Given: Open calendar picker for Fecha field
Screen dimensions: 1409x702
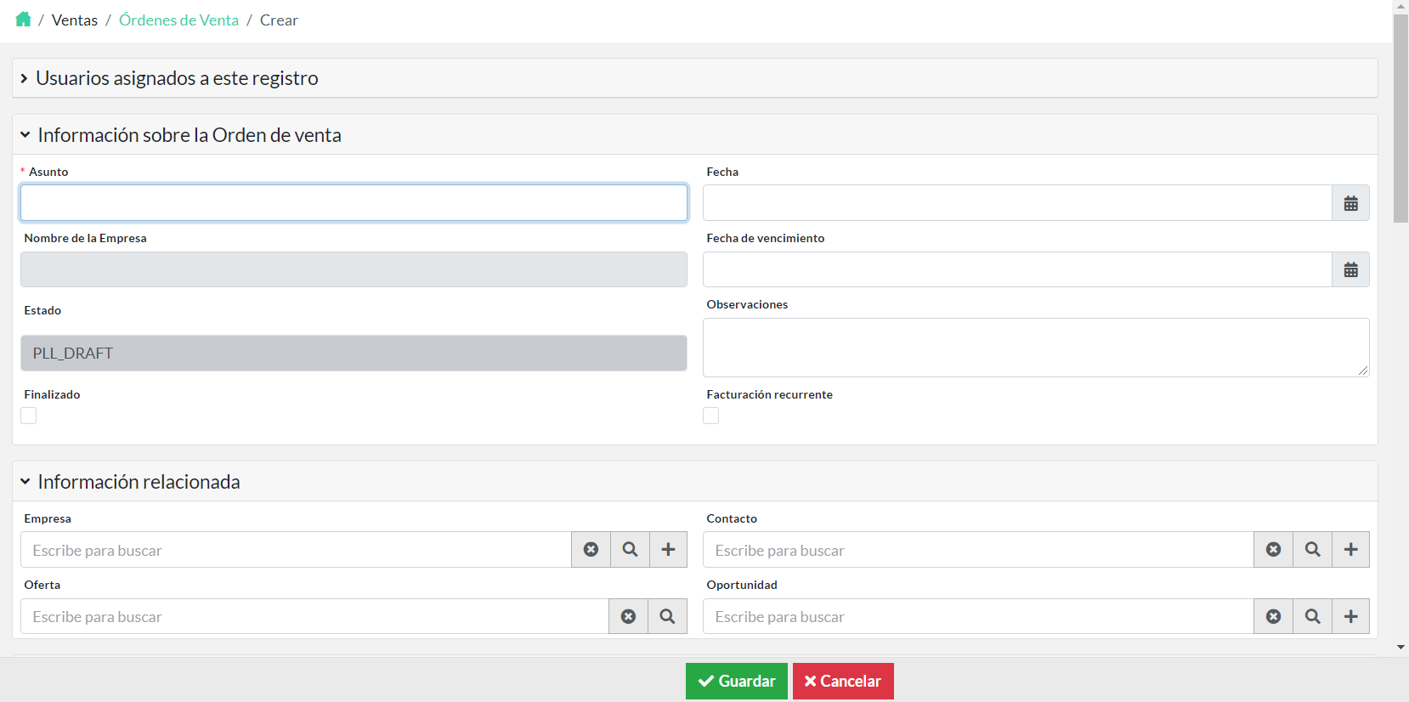Looking at the screenshot, I should click(1350, 203).
